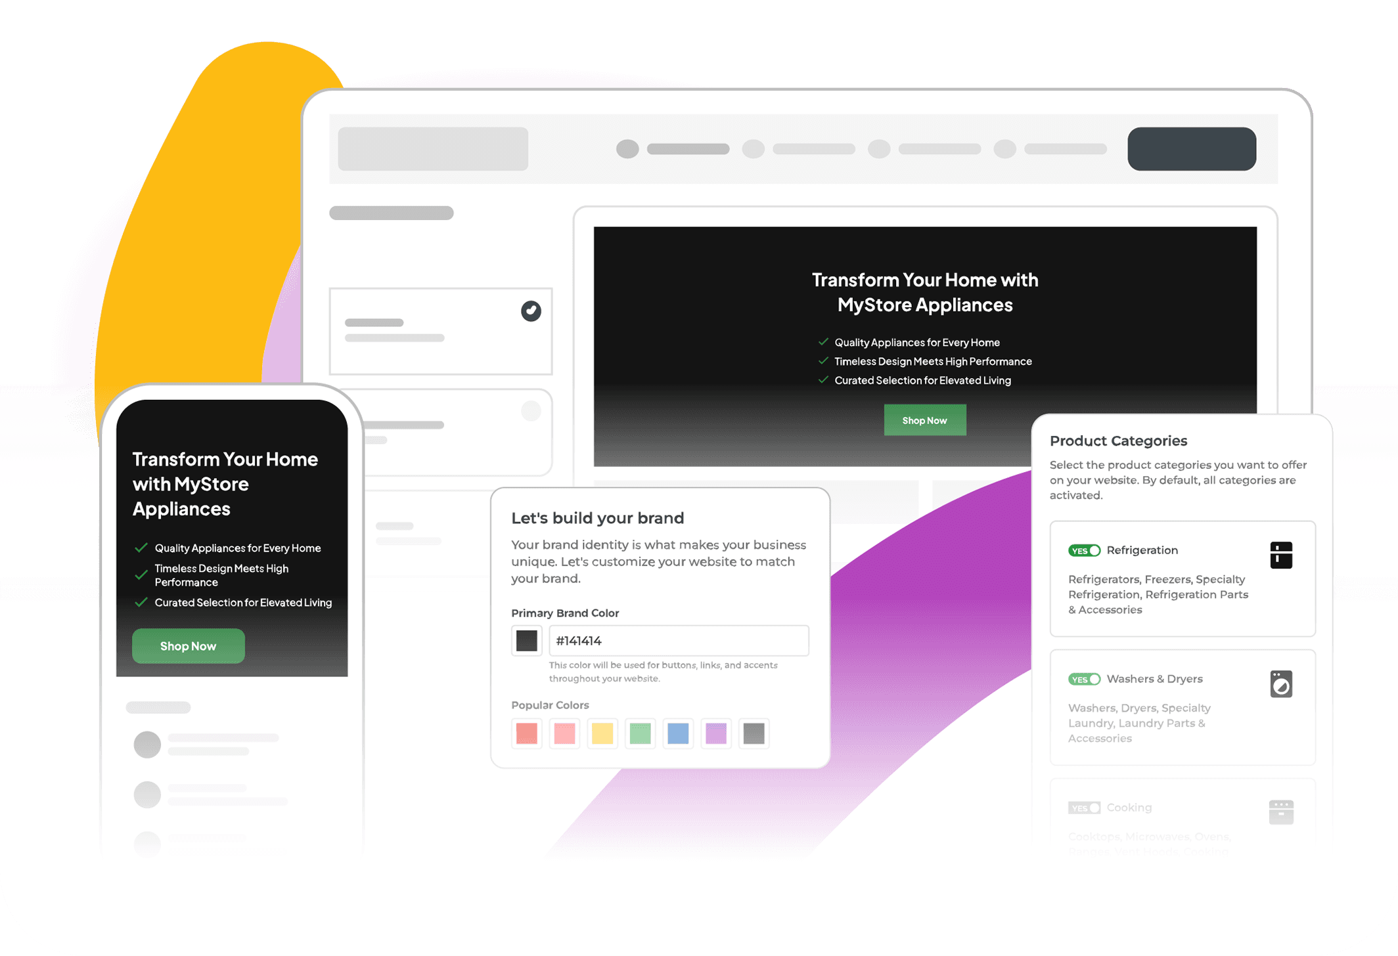Select the unselected circle on second template card

(x=531, y=411)
